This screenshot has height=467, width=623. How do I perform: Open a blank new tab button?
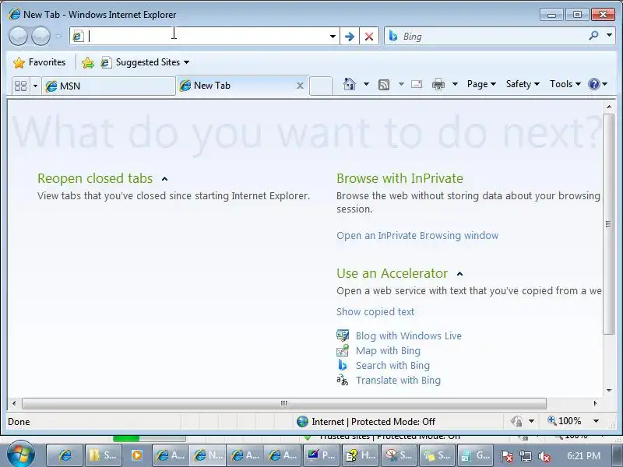click(321, 86)
